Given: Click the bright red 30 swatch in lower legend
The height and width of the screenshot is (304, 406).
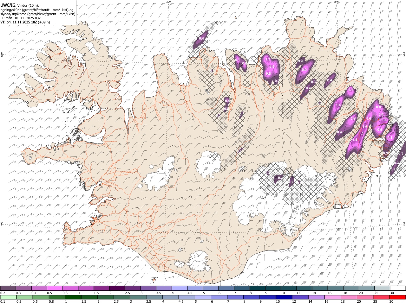Looking at the screenshot, I should (x=397, y=297).
